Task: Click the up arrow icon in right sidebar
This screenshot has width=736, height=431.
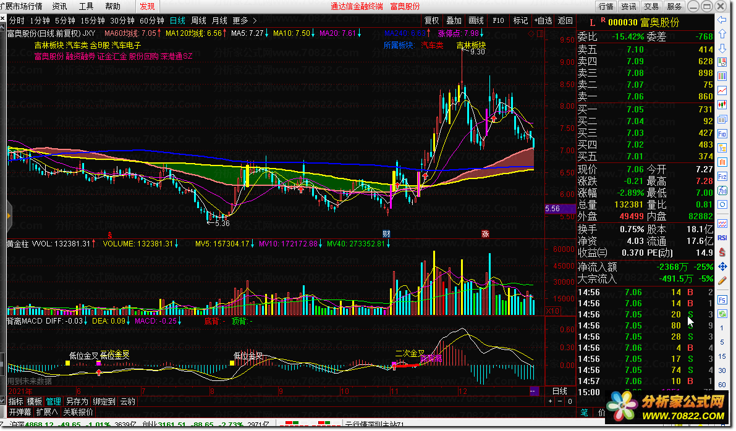Action: 722,34
